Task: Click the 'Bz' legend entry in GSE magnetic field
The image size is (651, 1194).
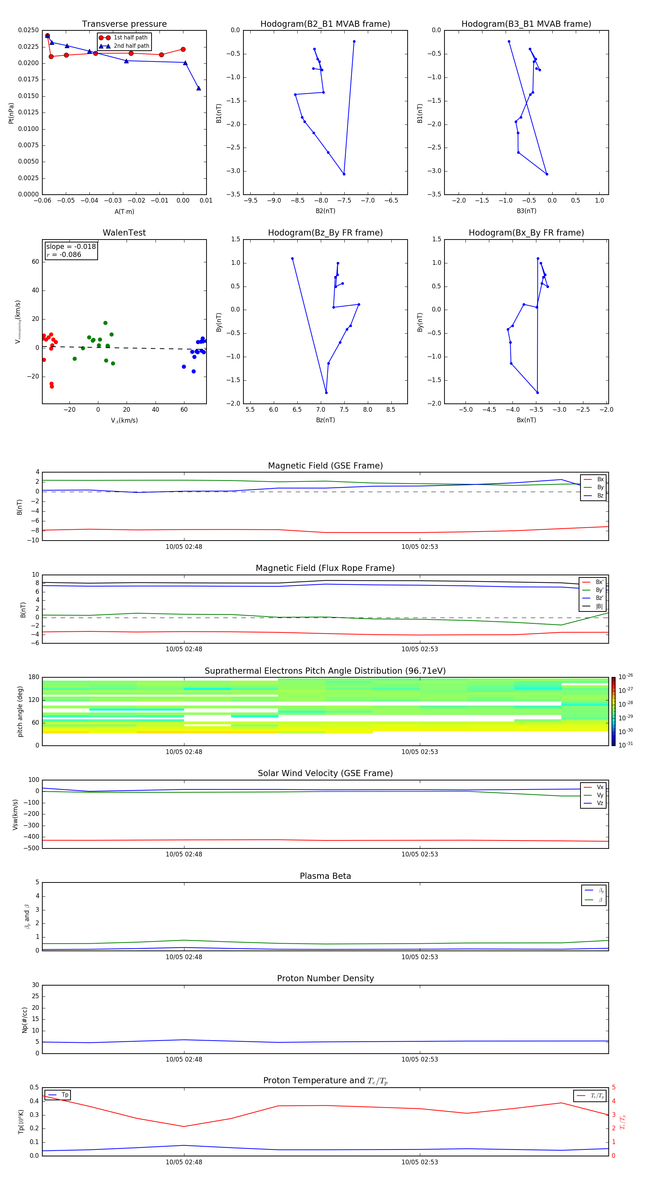Action: pos(593,495)
